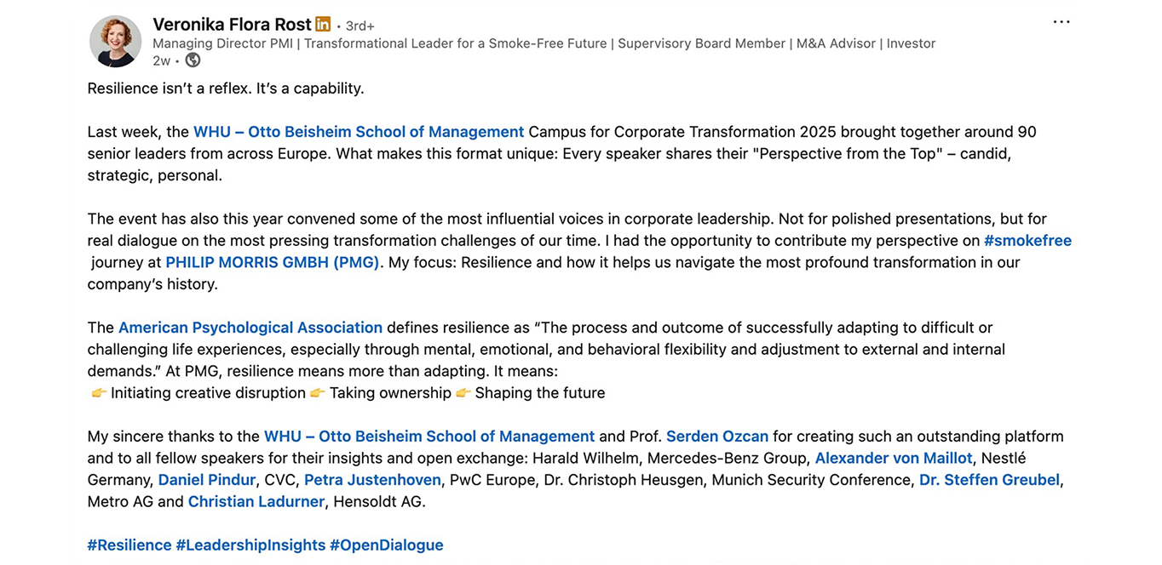Image resolution: width=1162 pixels, height=565 pixels.
Task: Click the #LeadershipInsights hashtag
Action: [250, 545]
